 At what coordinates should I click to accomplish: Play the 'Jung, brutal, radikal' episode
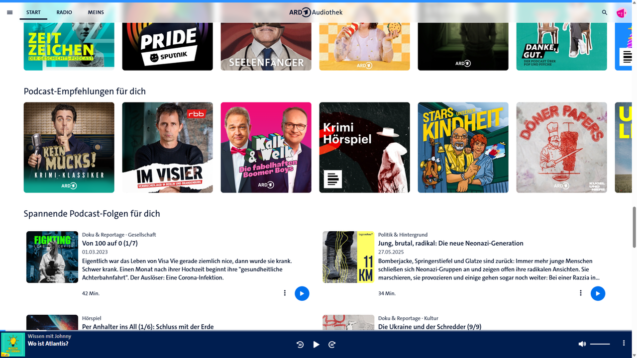point(598,293)
